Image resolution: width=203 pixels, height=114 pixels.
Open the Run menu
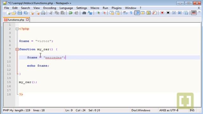click(105, 8)
